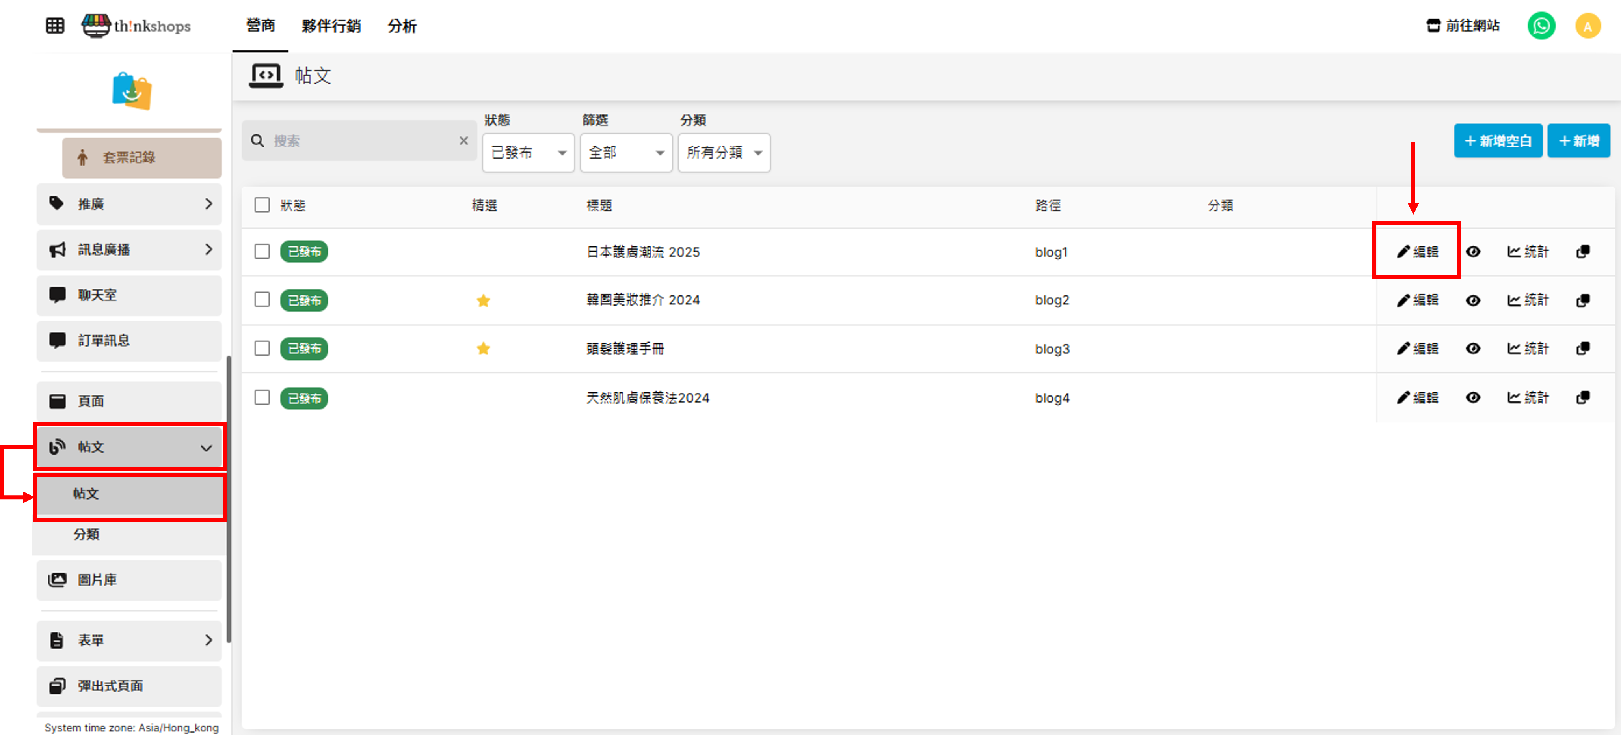
Task: Duplicate the blog1 post via copy icon
Action: [x=1583, y=252]
